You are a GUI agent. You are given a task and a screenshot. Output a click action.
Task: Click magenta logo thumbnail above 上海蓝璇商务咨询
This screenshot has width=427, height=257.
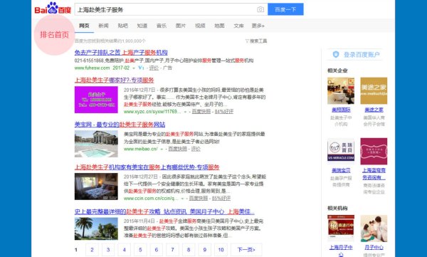374,151
